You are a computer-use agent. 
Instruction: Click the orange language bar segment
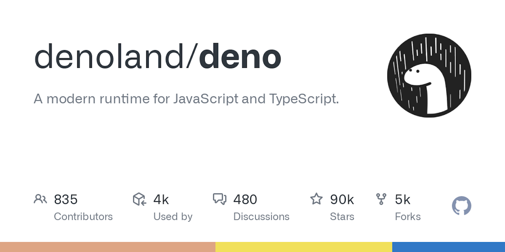click(108, 247)
